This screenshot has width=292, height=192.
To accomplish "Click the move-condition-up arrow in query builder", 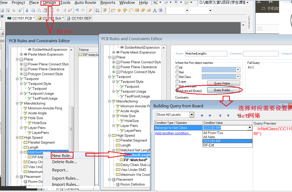I will coord(220,115).
